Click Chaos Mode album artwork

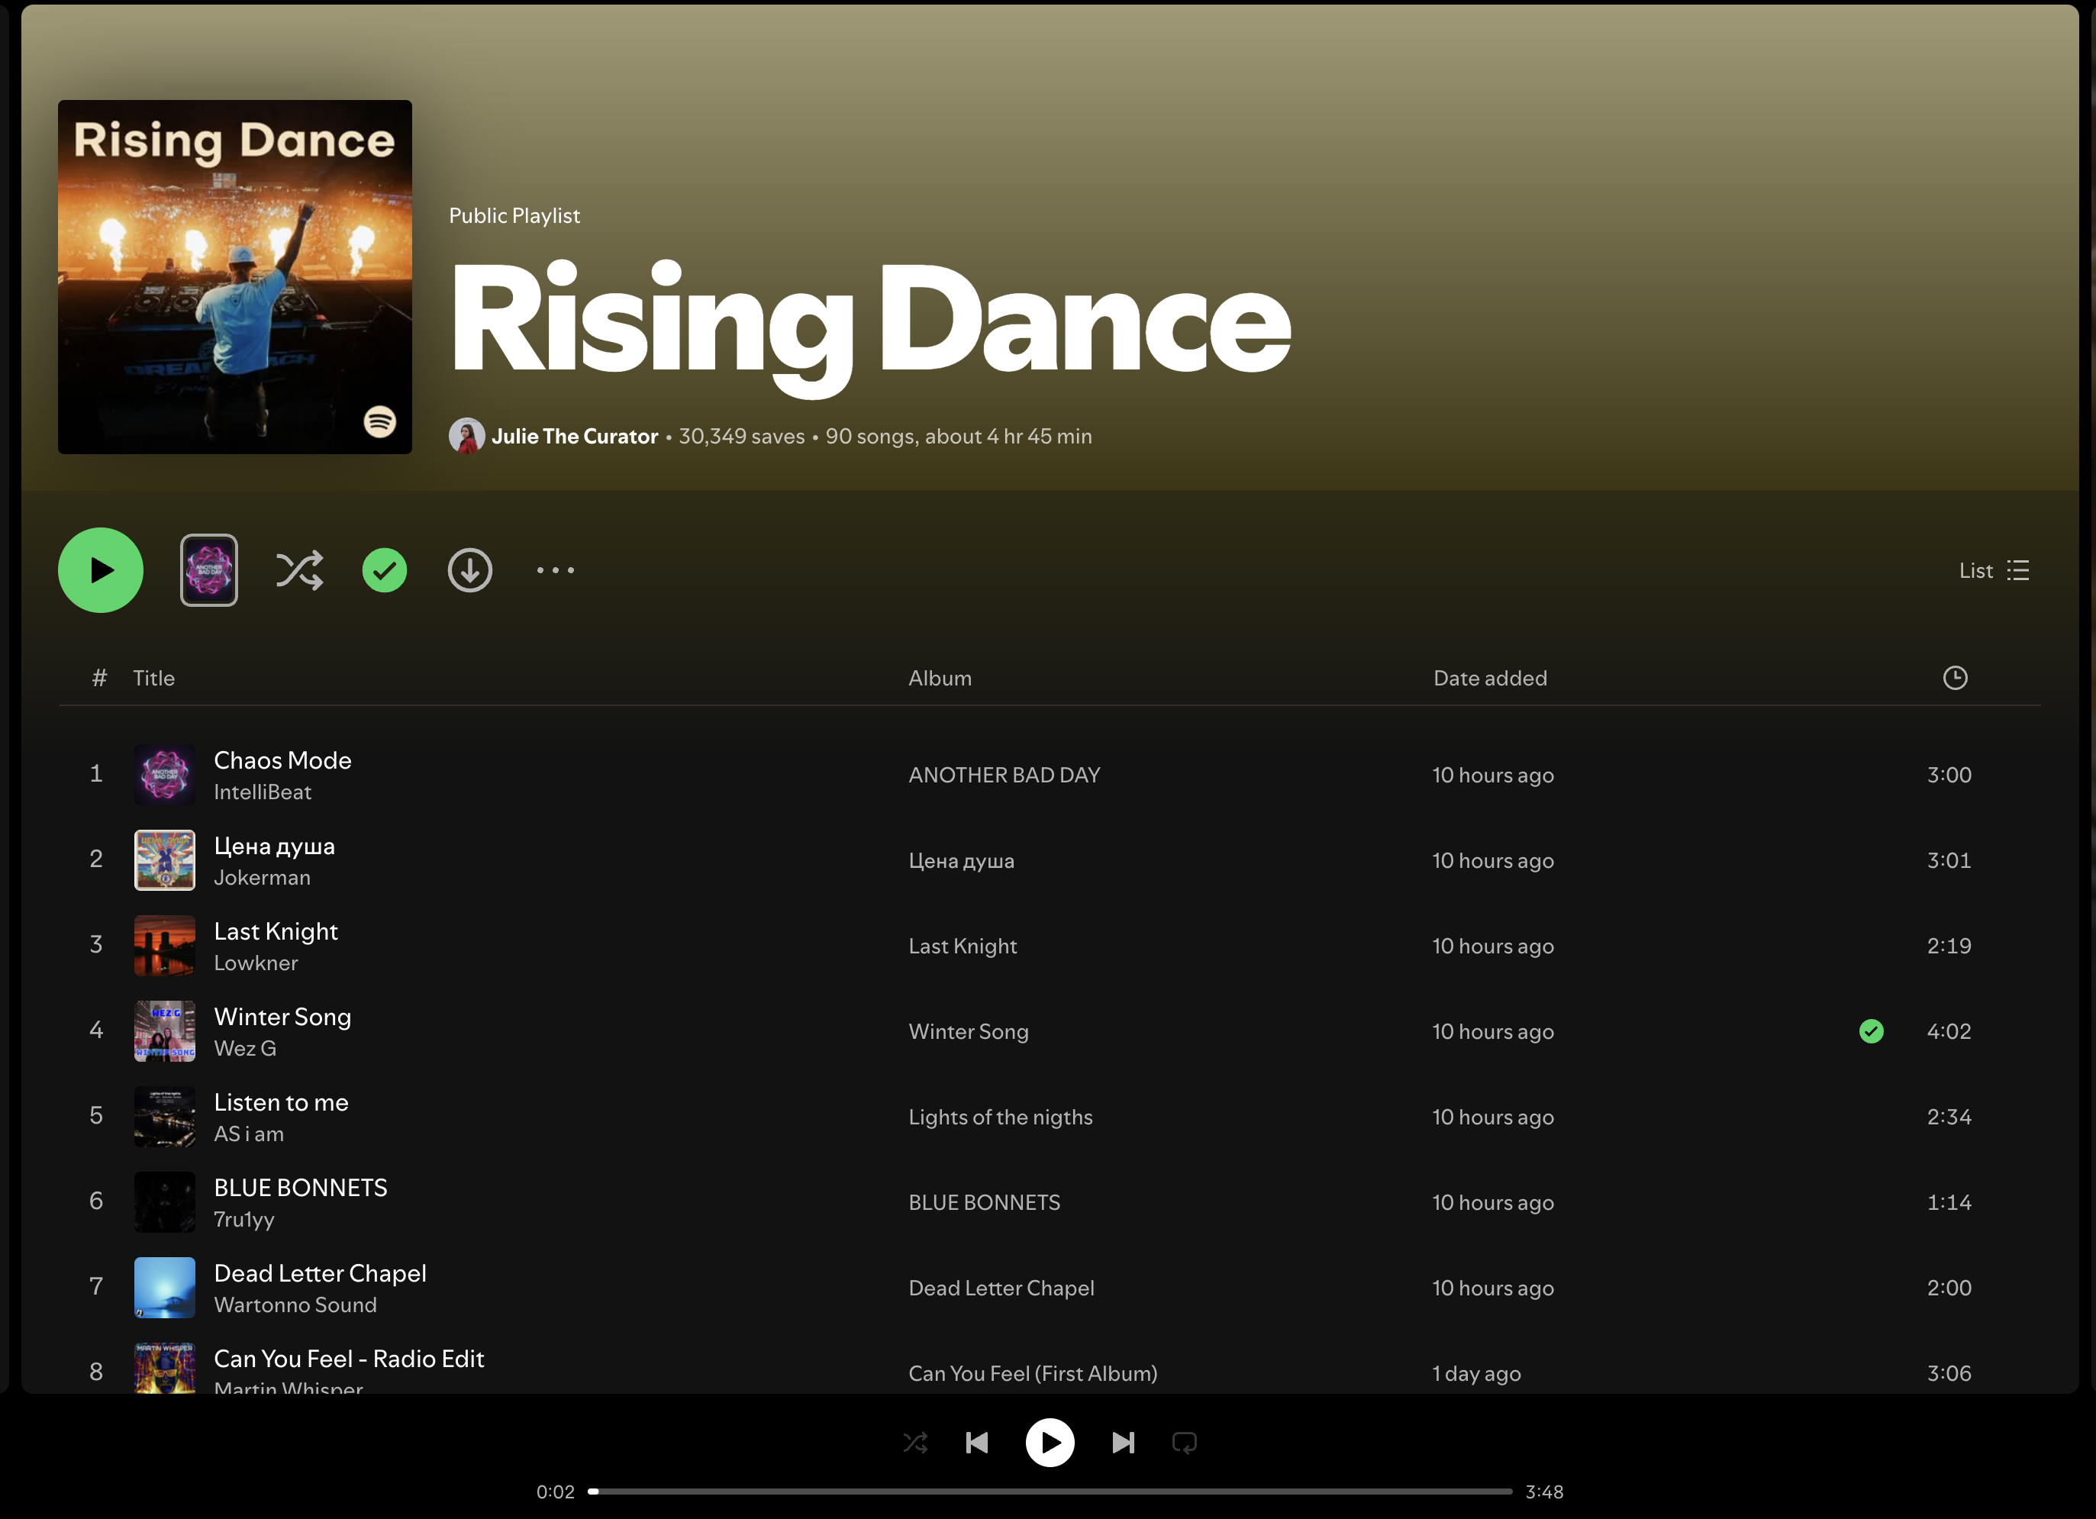[165, 774]
